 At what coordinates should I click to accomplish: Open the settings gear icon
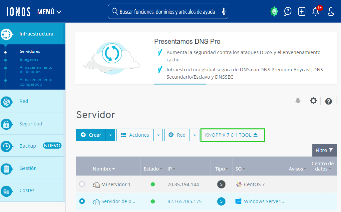click(313, 101)
